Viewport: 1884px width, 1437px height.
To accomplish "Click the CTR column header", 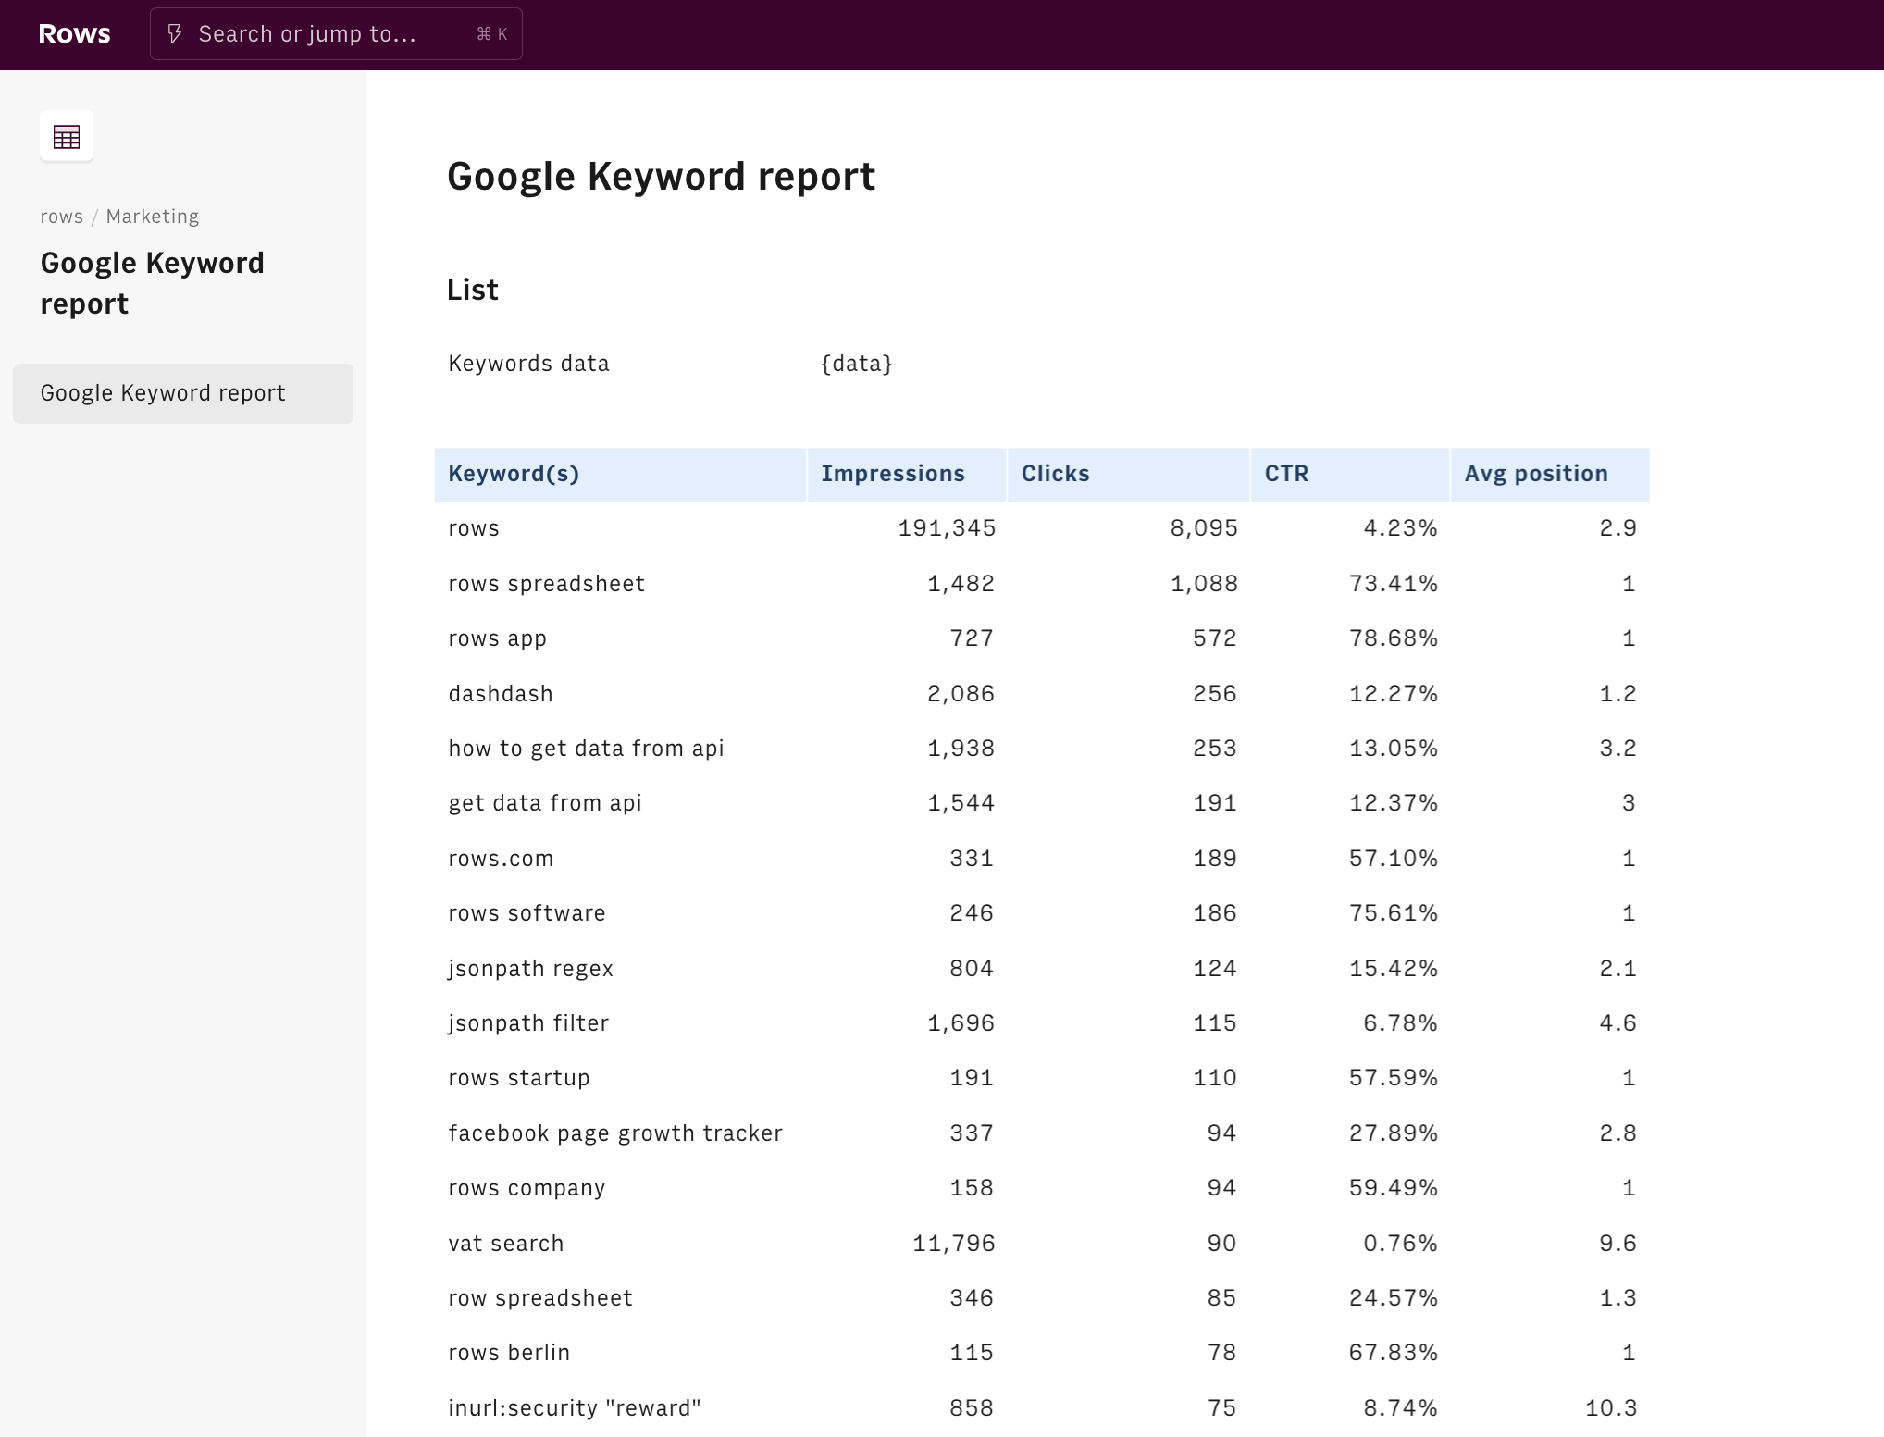I will (1286, 474).
